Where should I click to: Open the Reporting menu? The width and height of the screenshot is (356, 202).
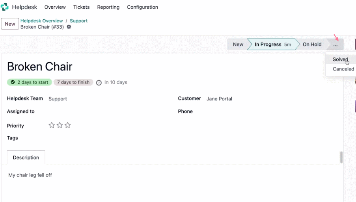click(x=108, y=7)
